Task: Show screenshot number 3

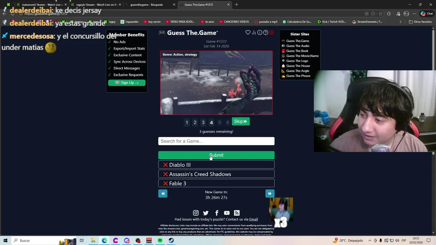Action: [x=203, y=122]
